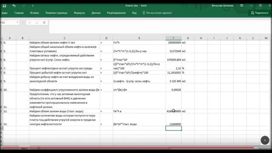Click the Поделиться share button
Screen dimensions: 272x153
tap(260, 13)
